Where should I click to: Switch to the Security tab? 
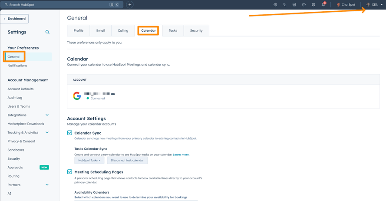[x=196, y=30]
